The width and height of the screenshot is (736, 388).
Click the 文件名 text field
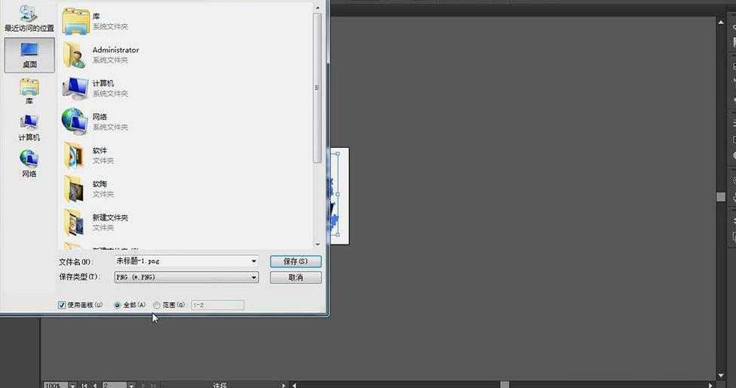point(181,261)
